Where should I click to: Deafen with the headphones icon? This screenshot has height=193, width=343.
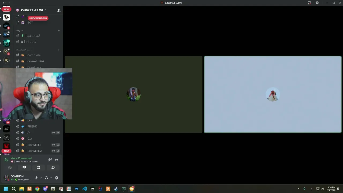[46, 178]
